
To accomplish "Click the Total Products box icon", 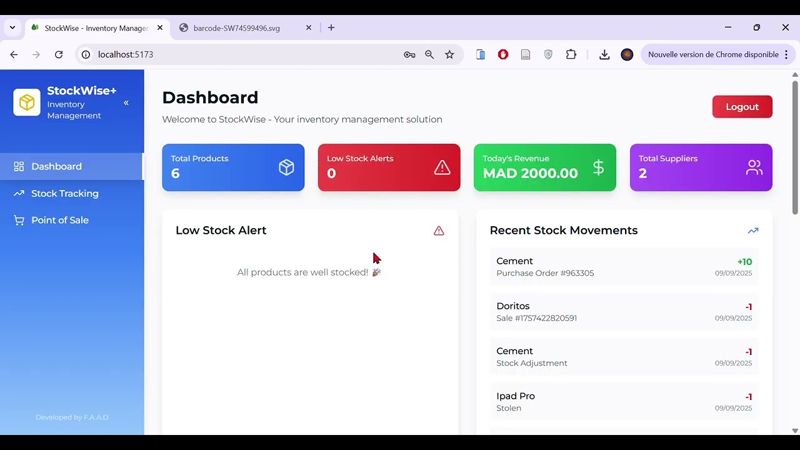I will (x=286, y=167).
